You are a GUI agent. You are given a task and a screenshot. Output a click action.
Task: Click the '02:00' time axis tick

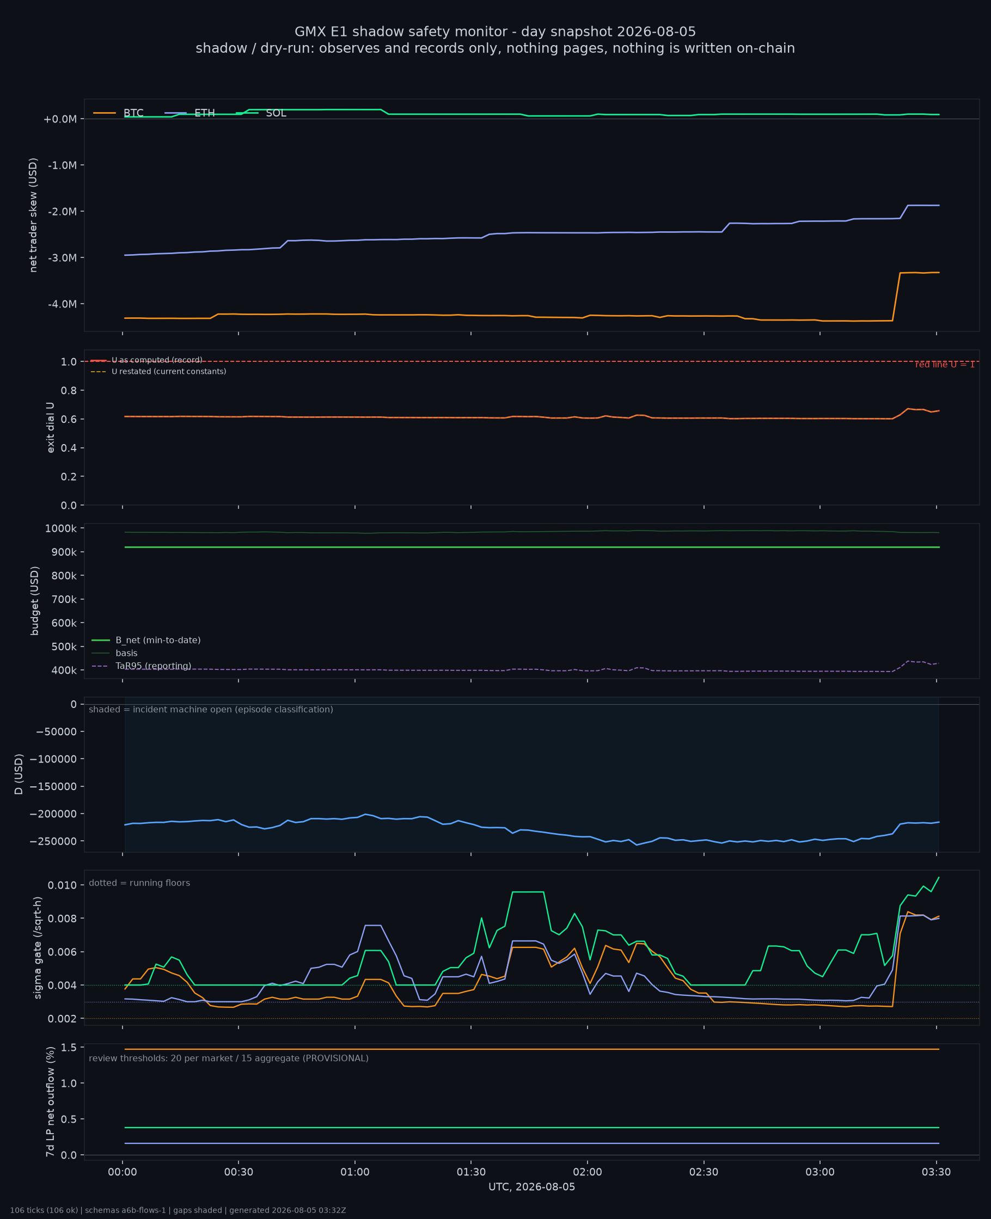click(x=588, y=1173)
